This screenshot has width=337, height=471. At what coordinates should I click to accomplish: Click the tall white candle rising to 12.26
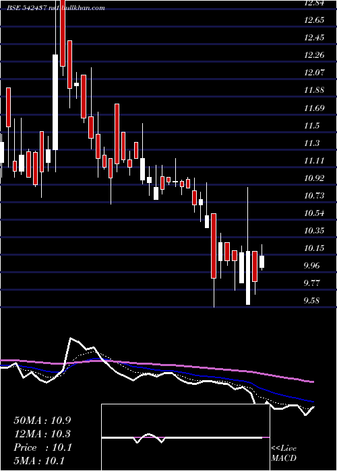pyautogui.click(x=55, y=102)
